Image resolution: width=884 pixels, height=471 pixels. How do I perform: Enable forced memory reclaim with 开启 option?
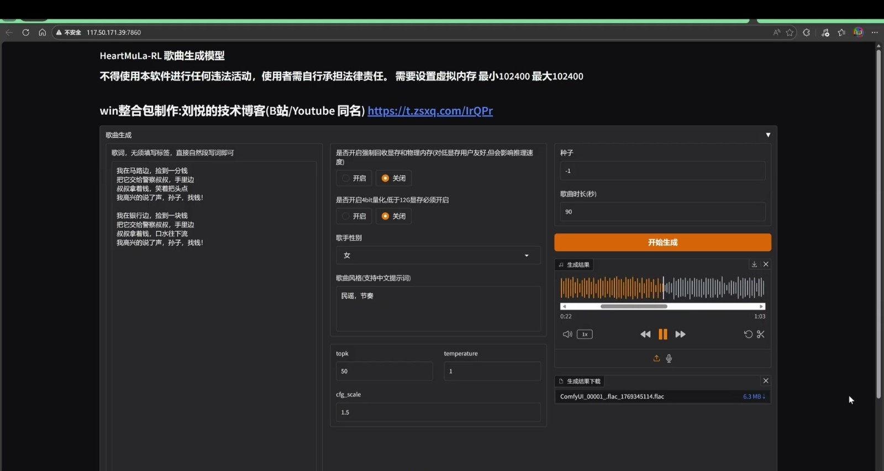(x=354, y=178)
